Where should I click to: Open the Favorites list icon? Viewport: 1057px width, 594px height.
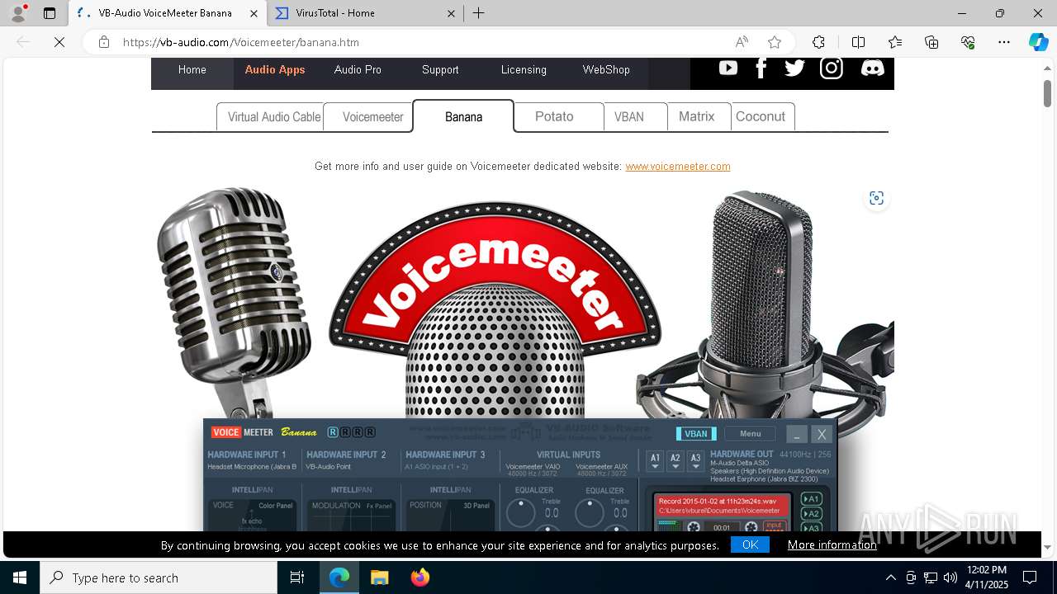point(895,42)
